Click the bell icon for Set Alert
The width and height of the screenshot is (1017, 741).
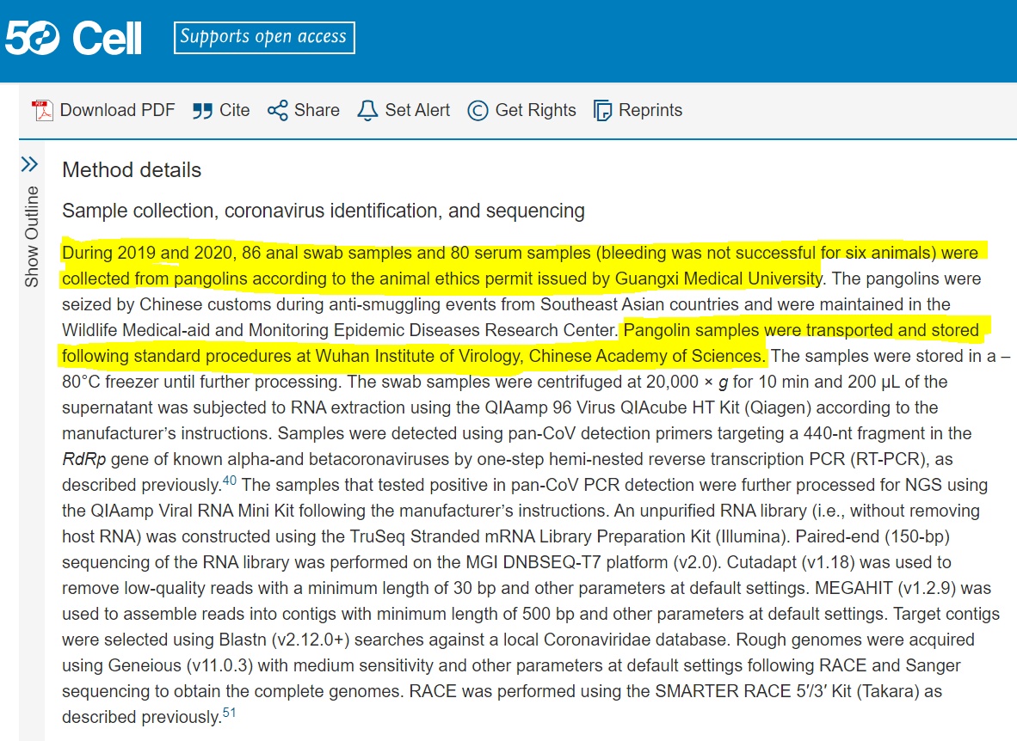pyautogui.click(x=367, y=110)
